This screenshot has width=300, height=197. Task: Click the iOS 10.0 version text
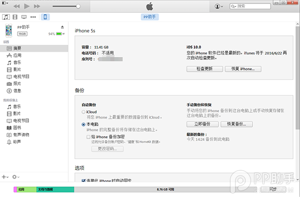(194, 47)
